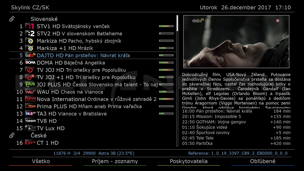Screen dimensions: 304x171
Task: Pick Báječná Angelika on DOMA HD
Action: coord(84,63)
